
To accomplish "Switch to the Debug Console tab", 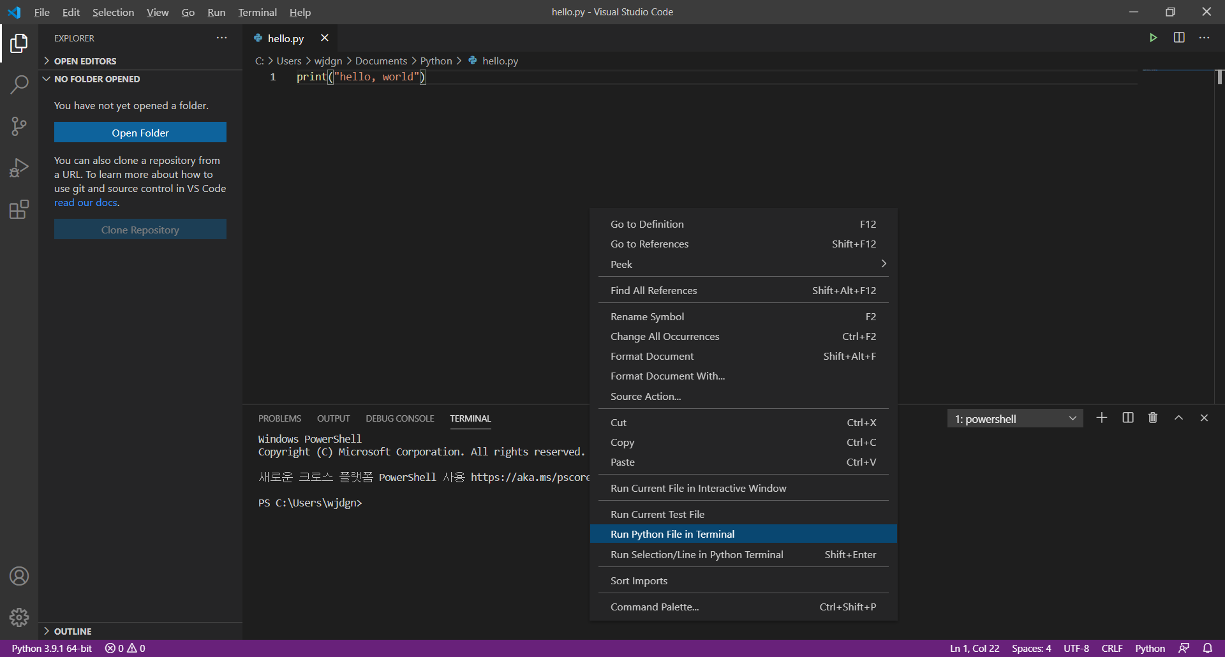I will [399, 418].
